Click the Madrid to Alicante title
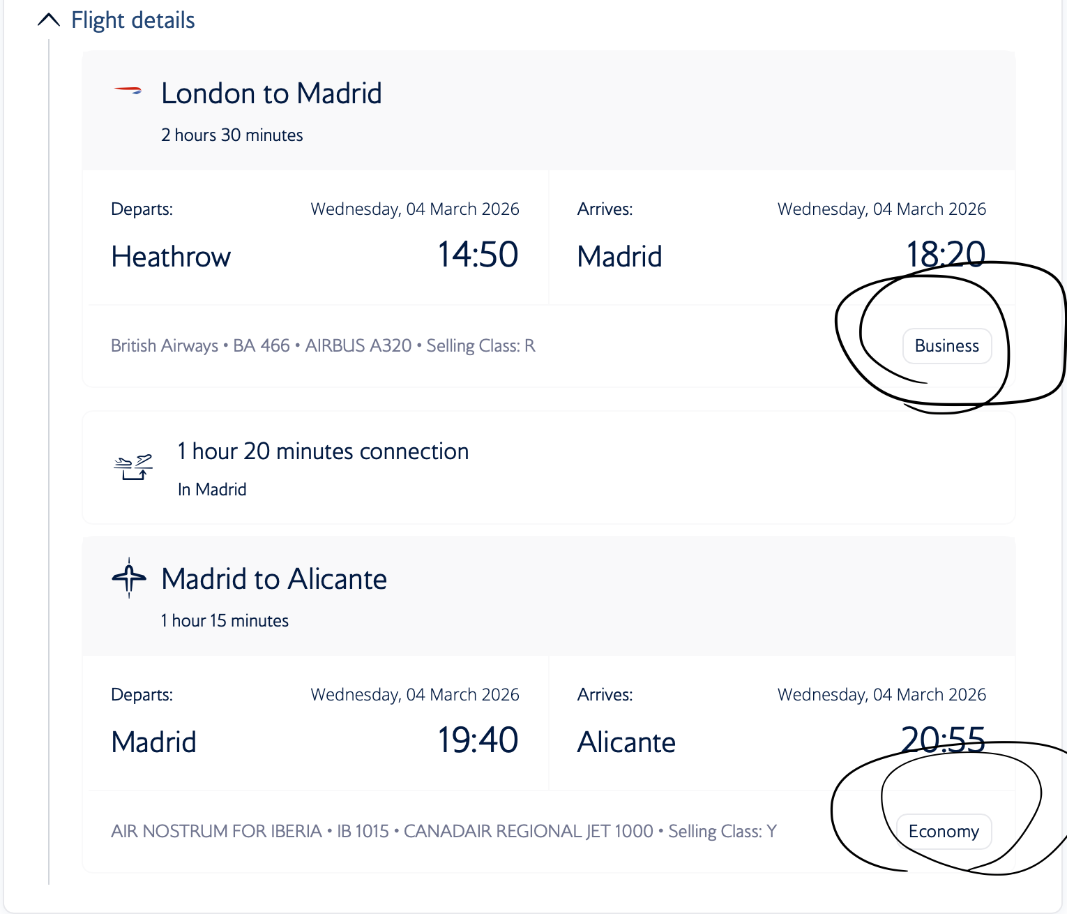Viewport: 1067px width, 914px height. pos(274,579)
